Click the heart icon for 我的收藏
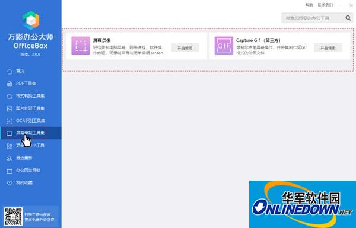Image resolution: width=356 pixels, height=228 pixels. (x=9, y=183)
